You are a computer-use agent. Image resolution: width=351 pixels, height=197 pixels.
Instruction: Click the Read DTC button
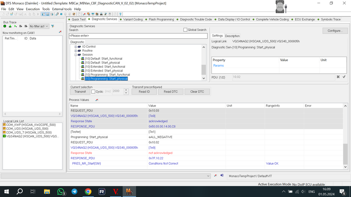coord(171,92)
